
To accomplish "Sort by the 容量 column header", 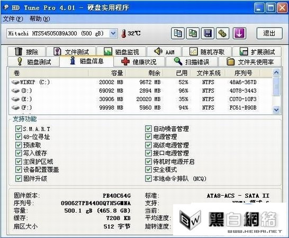I will pos(107,73).
